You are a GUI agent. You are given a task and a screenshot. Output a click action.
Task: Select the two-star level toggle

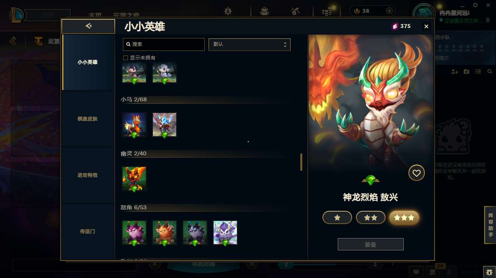(371, 218)
